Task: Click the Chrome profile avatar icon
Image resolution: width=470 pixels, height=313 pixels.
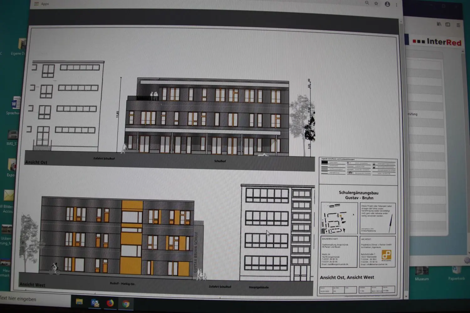Action: (387, 4)
